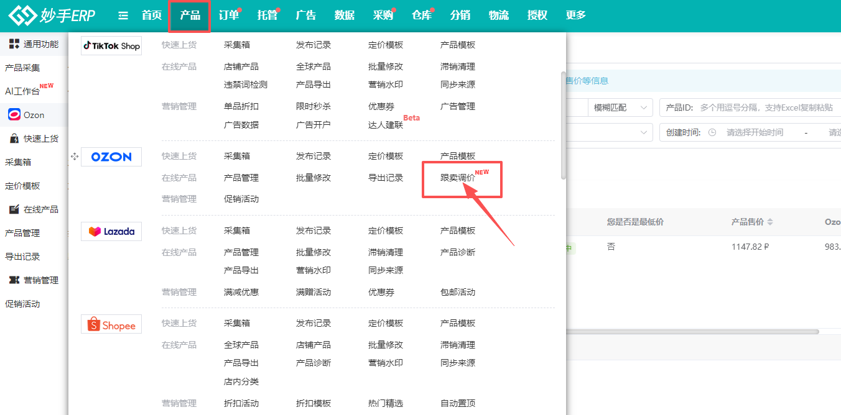The height and width of the screenshot is (415, 841).
Task: Switch to the 订单 menu tab
Action: coord(229,16)
